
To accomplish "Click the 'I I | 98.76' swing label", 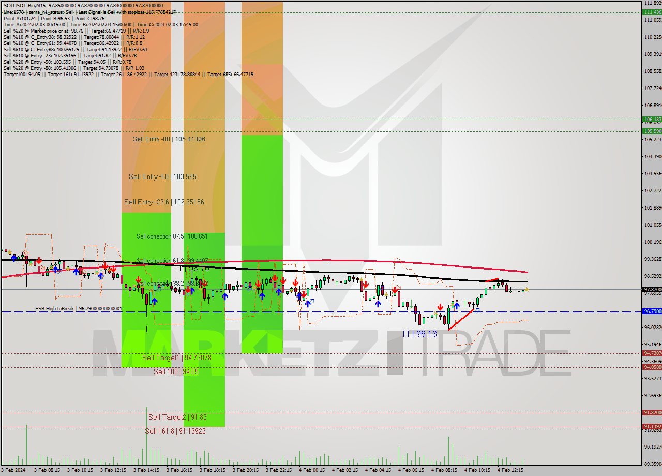I will pyautogui.click(x=191, y=269).
